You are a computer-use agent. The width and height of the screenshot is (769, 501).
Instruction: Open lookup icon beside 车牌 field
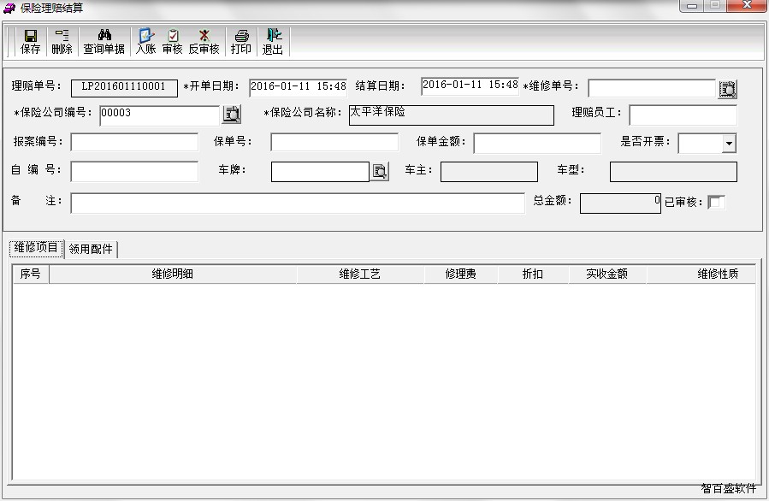pyautogui.click(x=380, y=171)
